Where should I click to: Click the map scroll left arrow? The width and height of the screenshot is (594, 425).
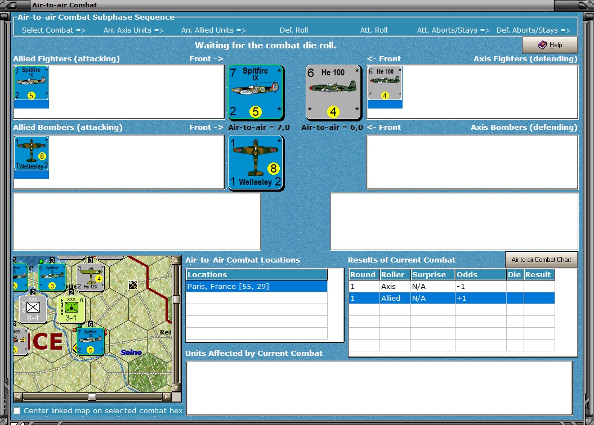coord(18,397)
